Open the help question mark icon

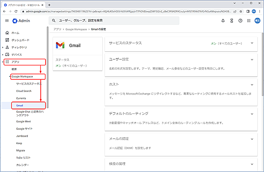240,20
